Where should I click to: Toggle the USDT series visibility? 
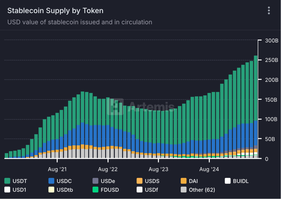click(13, 181)
